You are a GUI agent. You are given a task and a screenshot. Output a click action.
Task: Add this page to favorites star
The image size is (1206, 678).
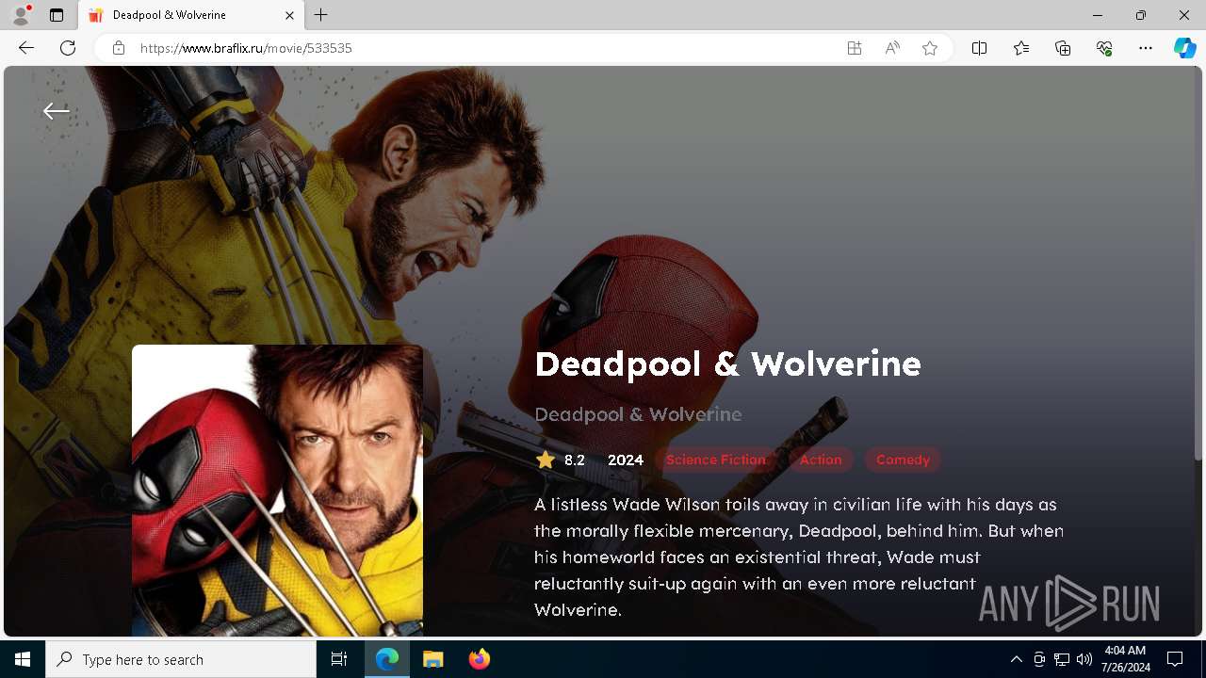click(x=930, y=48)
